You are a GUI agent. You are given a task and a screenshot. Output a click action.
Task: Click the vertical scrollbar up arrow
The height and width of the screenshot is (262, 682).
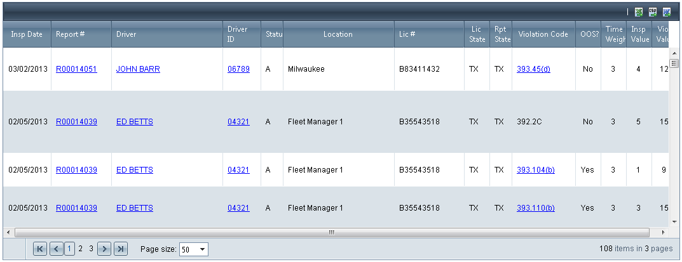click(x=674, y=53)
